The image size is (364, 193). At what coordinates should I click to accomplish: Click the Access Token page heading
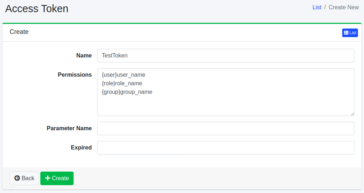point(37,9)
